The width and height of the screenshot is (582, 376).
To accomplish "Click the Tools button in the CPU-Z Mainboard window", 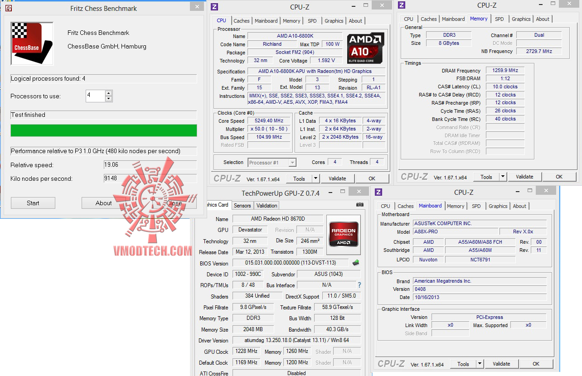I will pyautogui.click(x=463, y=364).
